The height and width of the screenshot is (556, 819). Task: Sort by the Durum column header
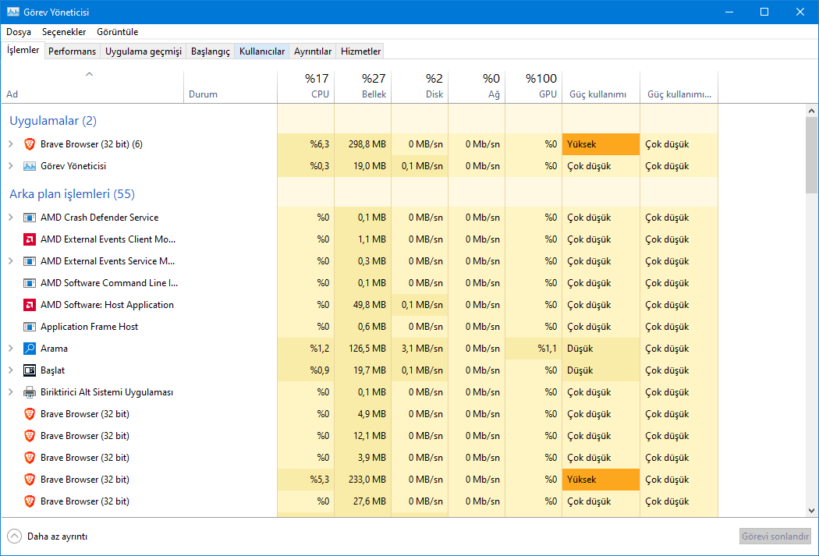coord(230,87)
